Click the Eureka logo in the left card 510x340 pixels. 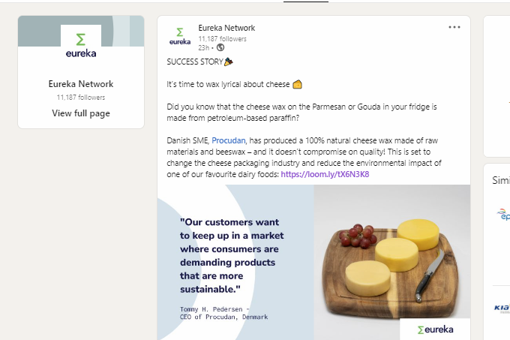(x=81, y=44)
